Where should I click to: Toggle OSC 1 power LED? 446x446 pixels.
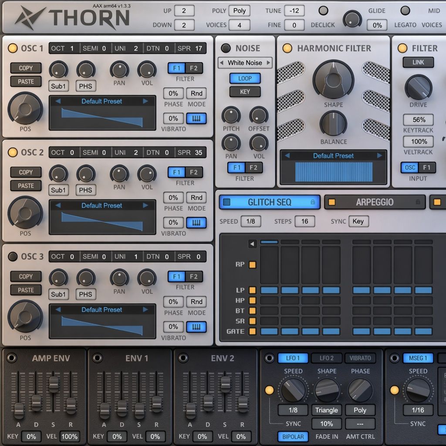(x=13, y=48)
